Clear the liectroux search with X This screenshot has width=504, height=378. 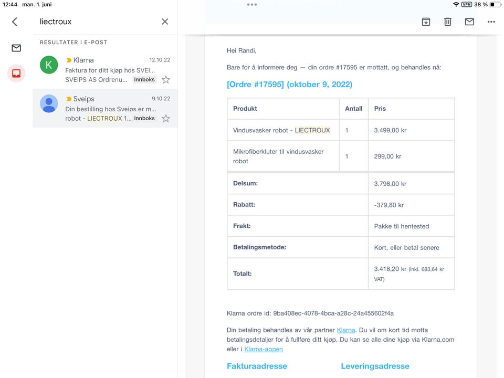click(x=165, y=22)
